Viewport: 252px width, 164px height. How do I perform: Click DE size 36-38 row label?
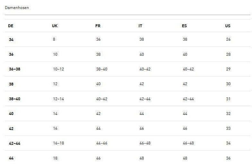point(15,69)
